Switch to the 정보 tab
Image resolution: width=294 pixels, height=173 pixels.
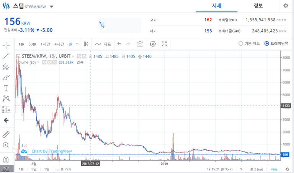[x=258, y=6]
